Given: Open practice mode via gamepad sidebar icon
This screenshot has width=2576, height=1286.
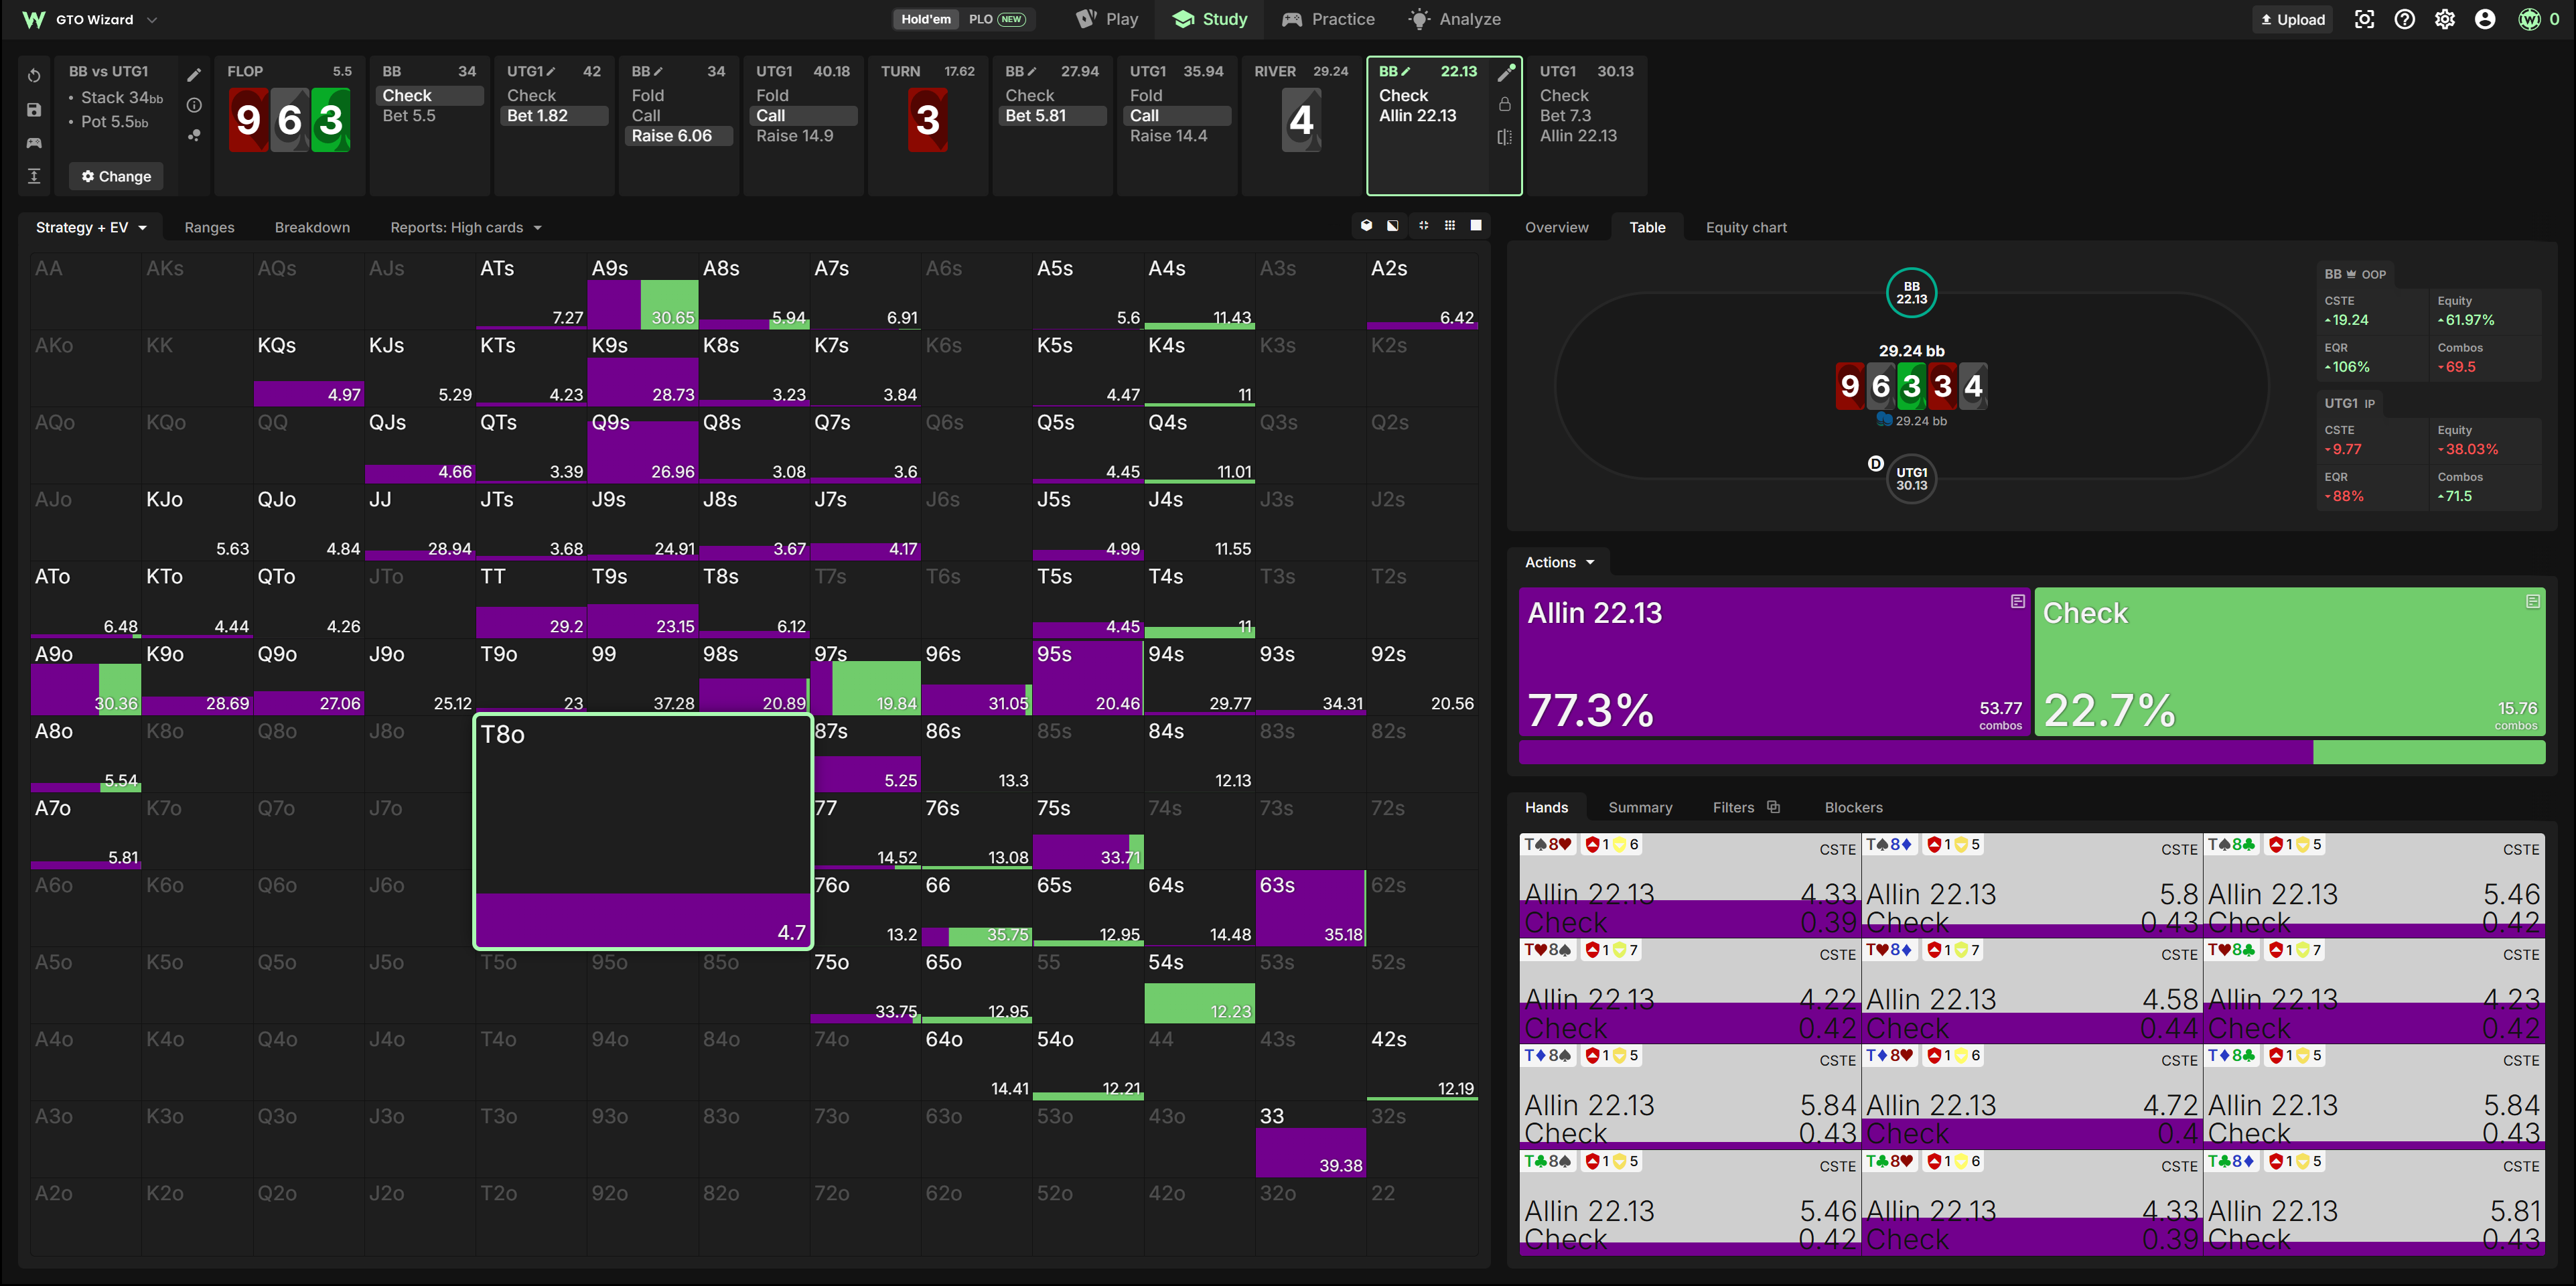Looking at the screenshot, I should tap(34, 143).
